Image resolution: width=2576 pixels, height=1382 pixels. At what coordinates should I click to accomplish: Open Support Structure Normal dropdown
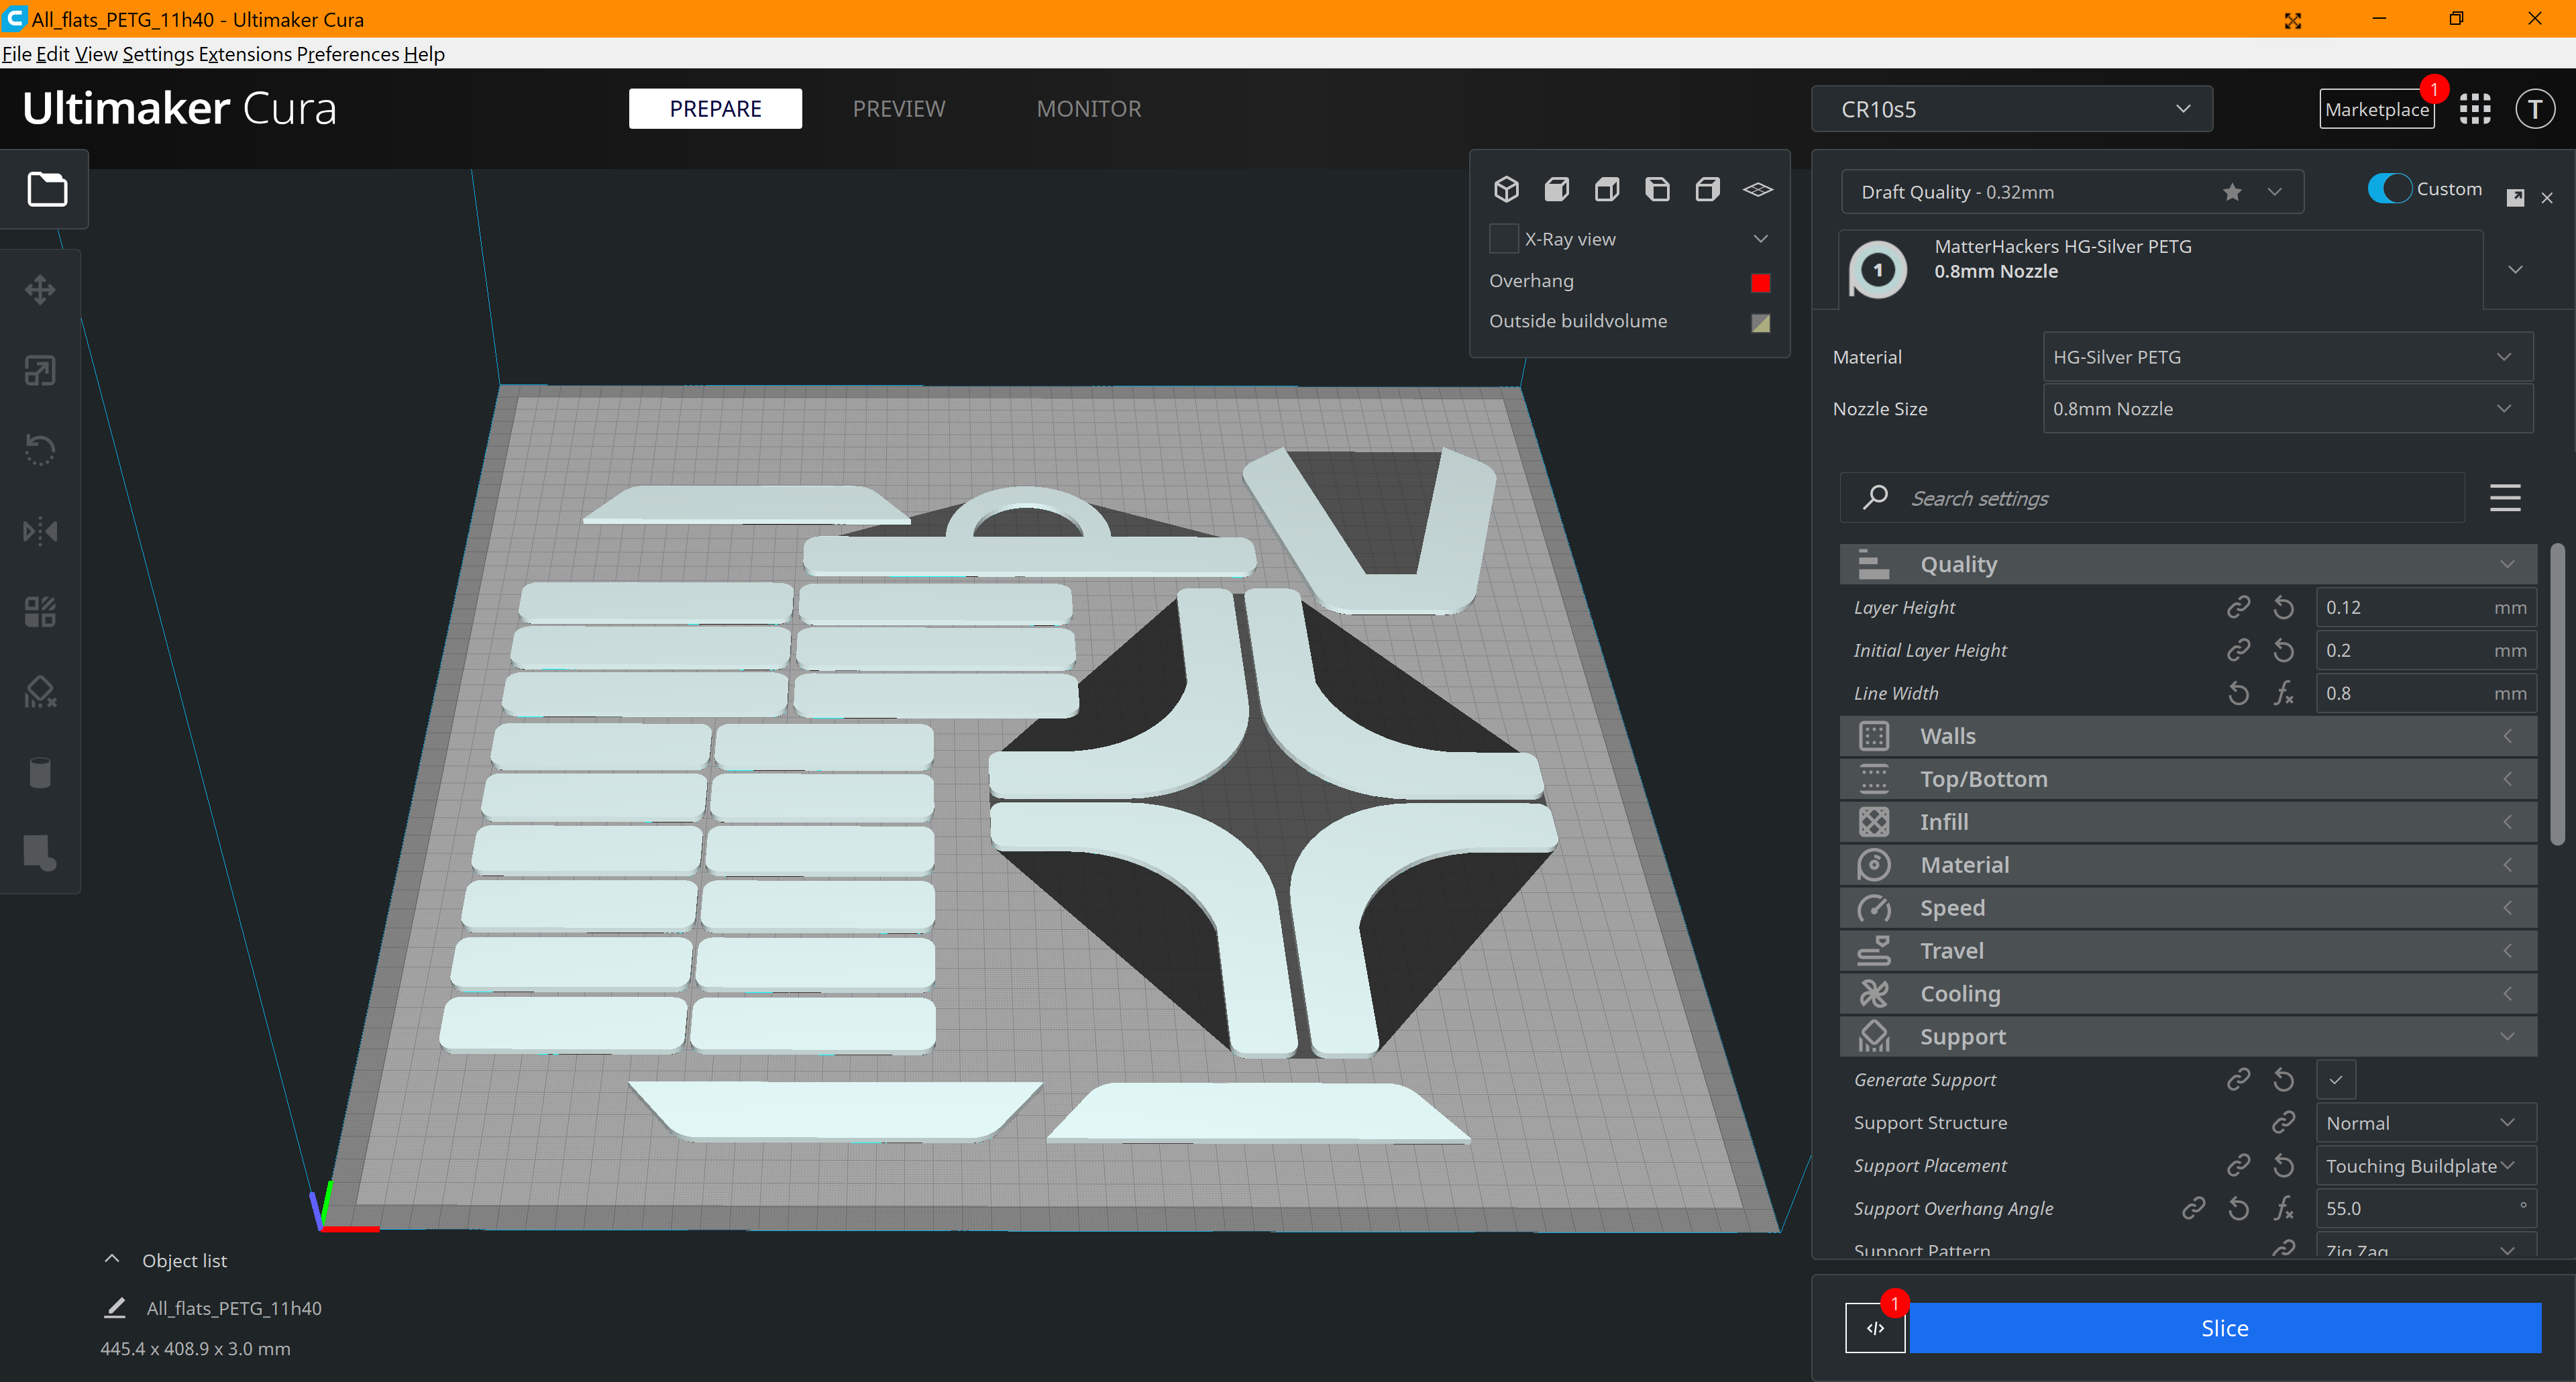(2425, 1123)
